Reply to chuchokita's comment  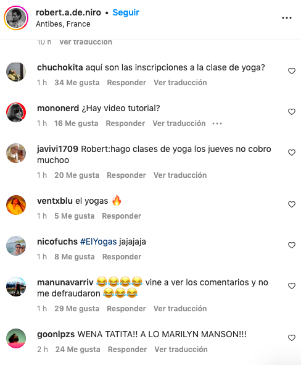coord(126,82)
